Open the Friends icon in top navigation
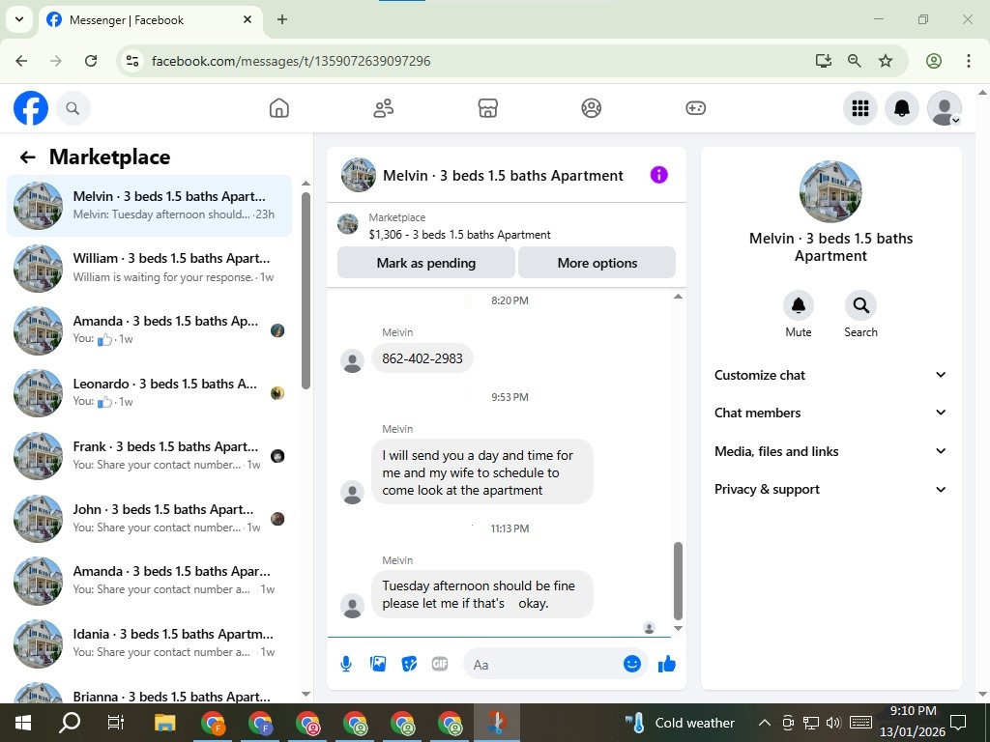The width and height of the screenshot is (990, 742). click(x=383, y=108)
